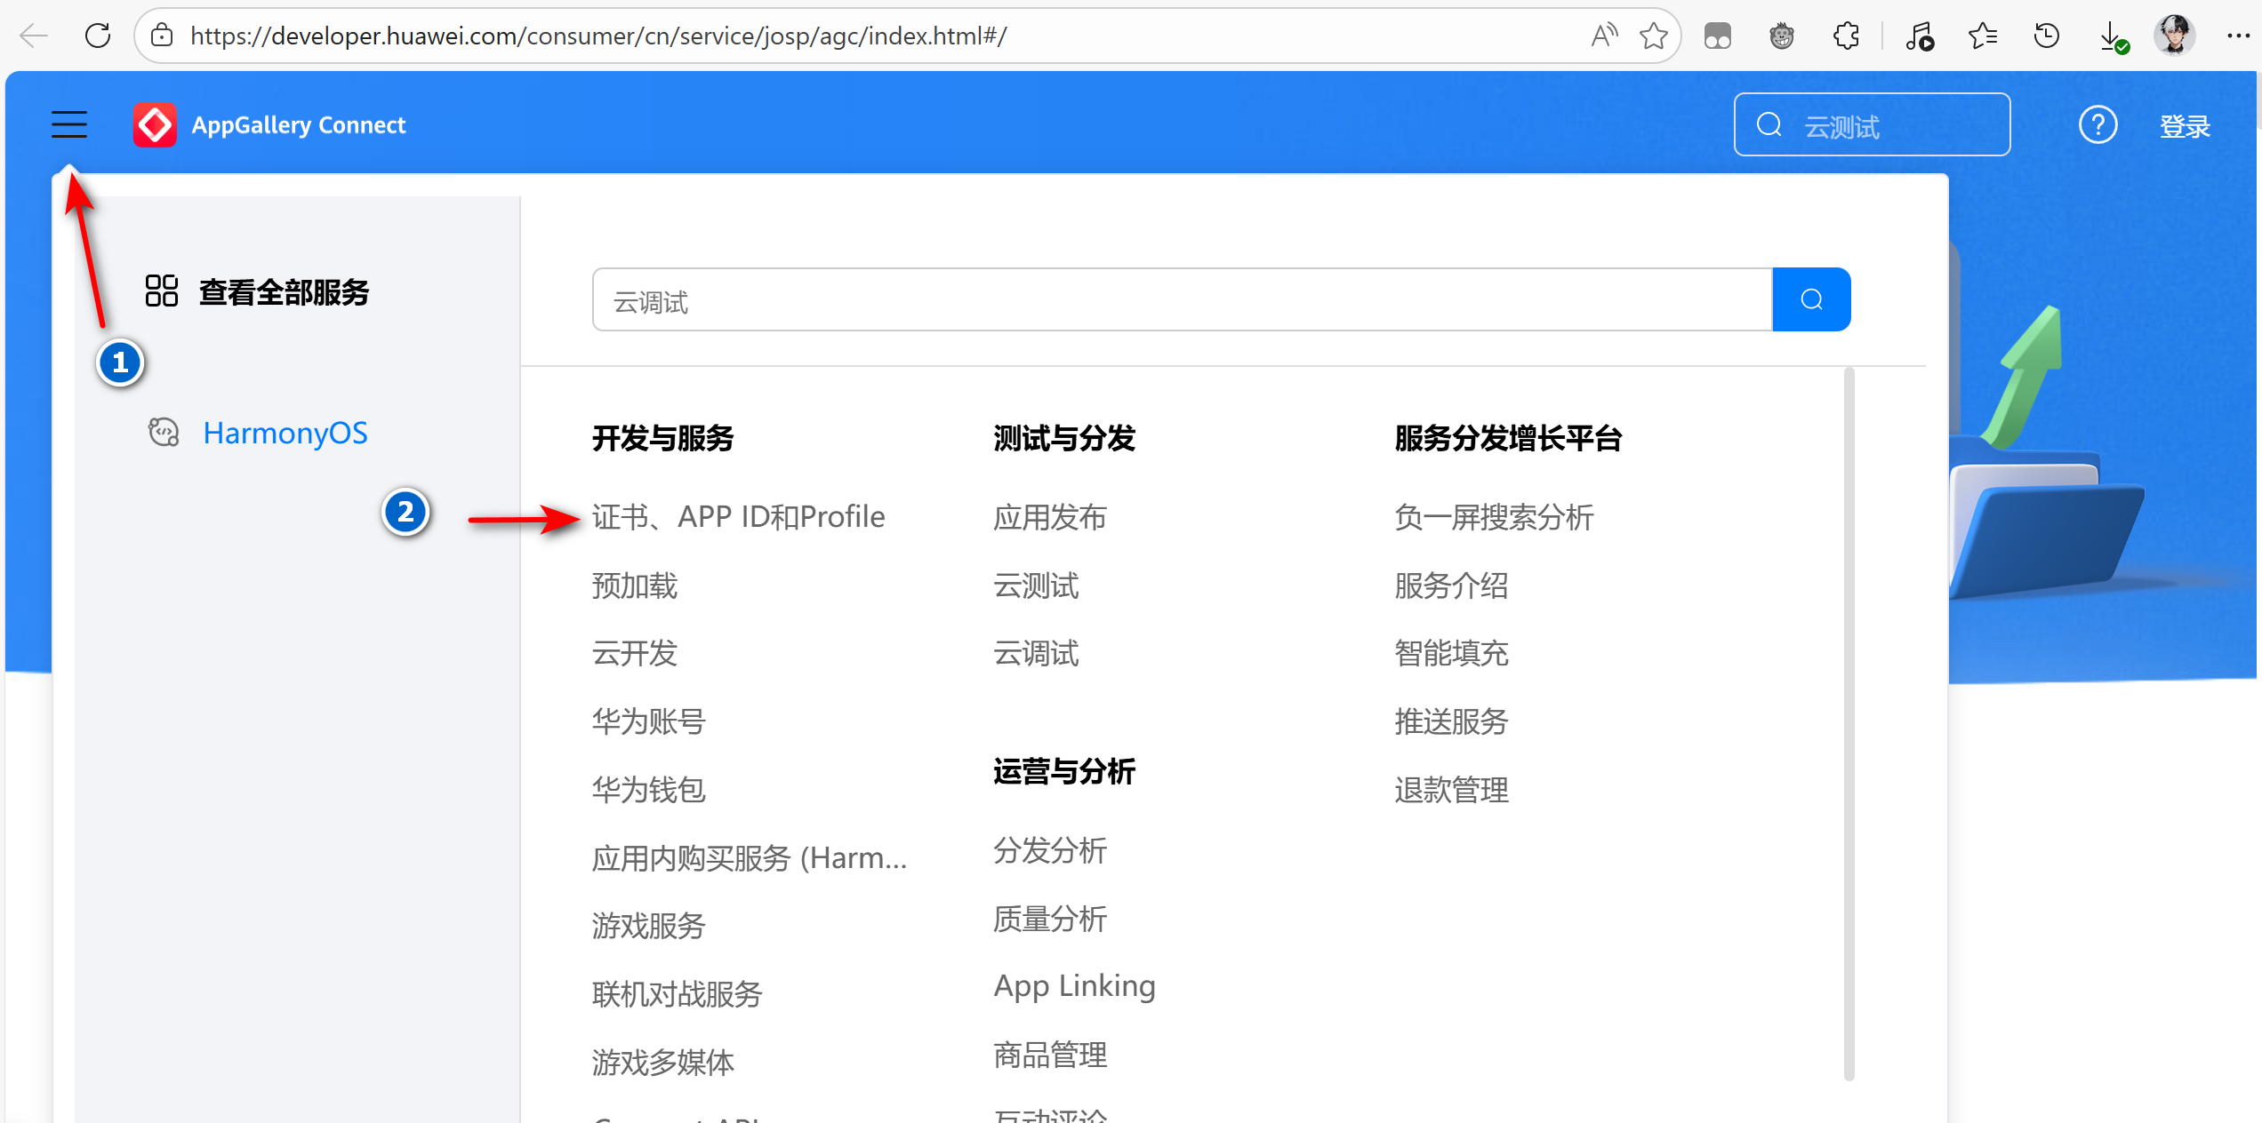The image size is (2262, 1123).
Task: Add page to favorites star icon
Action: (1654, 36)
